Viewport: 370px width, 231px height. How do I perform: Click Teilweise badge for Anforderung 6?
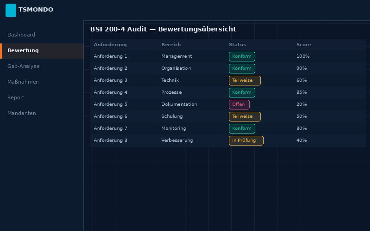tap(245, 117)
